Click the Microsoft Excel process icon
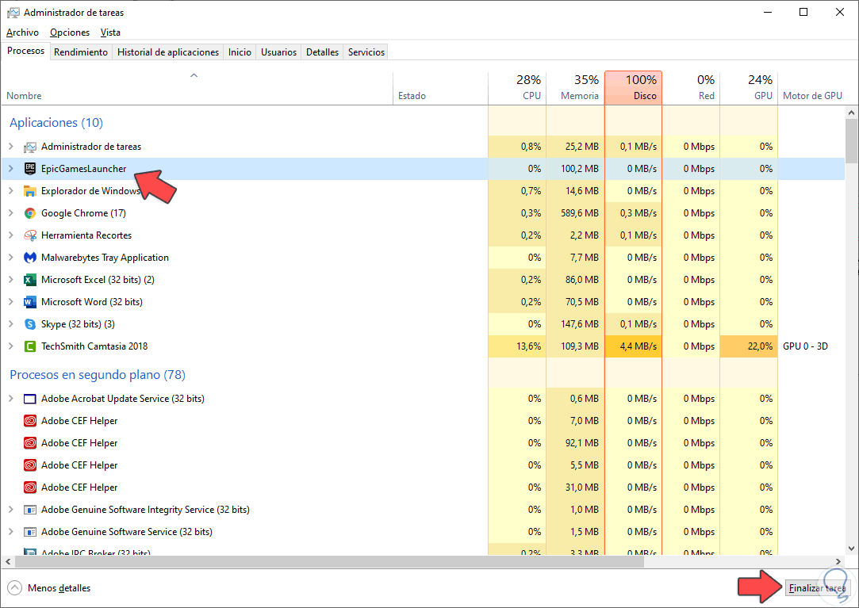The image size is (859, 608). (x=30, y=280)
